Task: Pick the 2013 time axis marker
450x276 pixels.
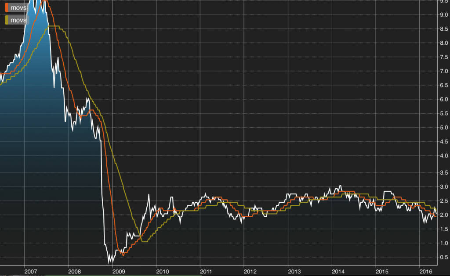Action: 294,272
